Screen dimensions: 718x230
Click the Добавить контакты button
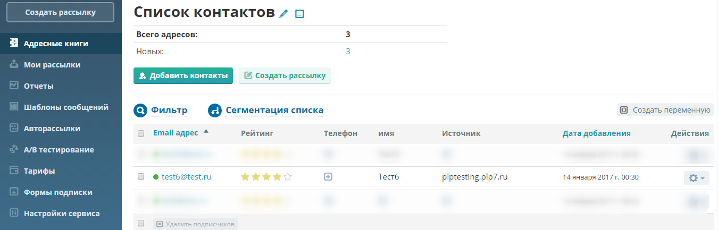(x=183, y=75)
